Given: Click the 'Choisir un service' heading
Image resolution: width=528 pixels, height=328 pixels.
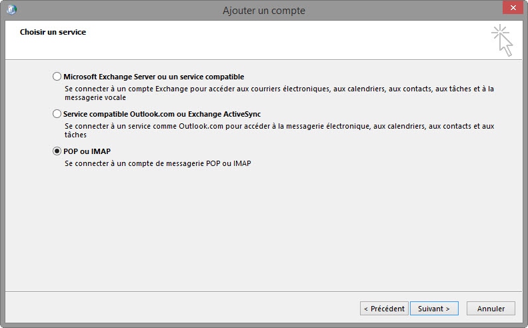Looking at the screenshot, I should pyautogui.click(x=53, y=31).
